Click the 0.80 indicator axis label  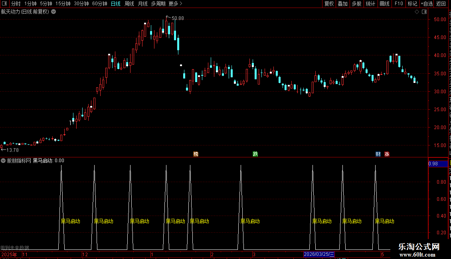point(441,182)
